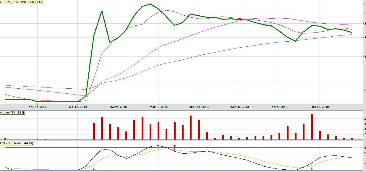Screen dimensions: 366x172
Task: Click the MELON price label
Action: click(21, 2)
